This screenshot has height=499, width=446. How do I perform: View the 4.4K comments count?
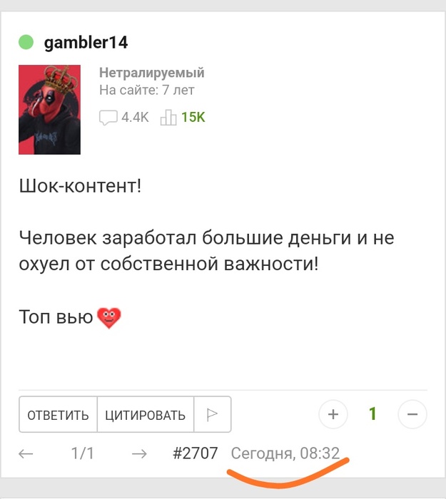tap(135, 117)
